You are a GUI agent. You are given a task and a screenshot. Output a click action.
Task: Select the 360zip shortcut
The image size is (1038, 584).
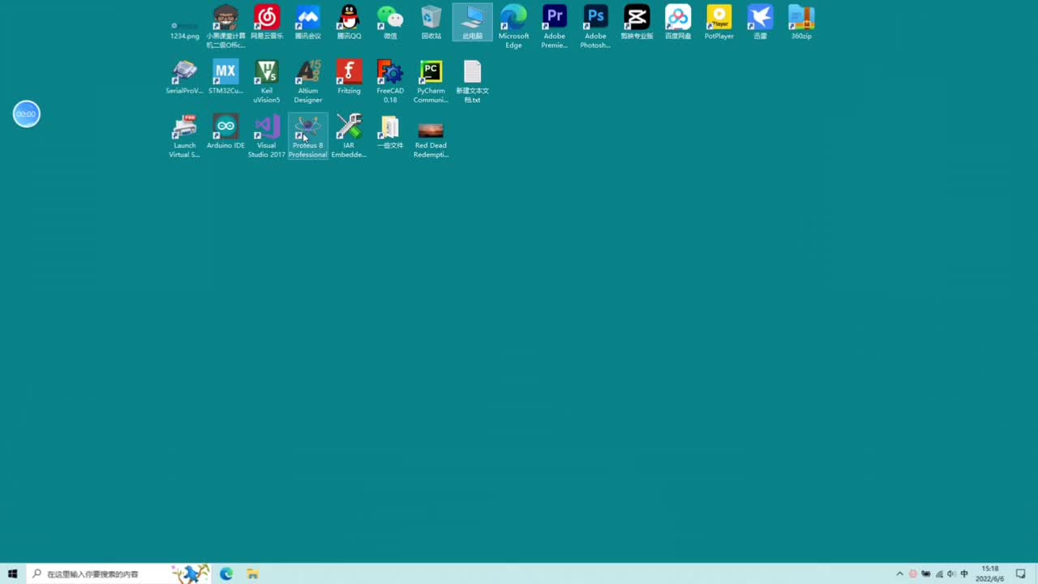(x=801, y=22)
